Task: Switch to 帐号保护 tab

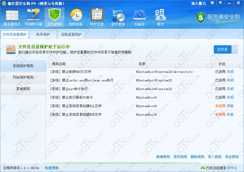Action: pyautogui.click(x=43, y=35)
